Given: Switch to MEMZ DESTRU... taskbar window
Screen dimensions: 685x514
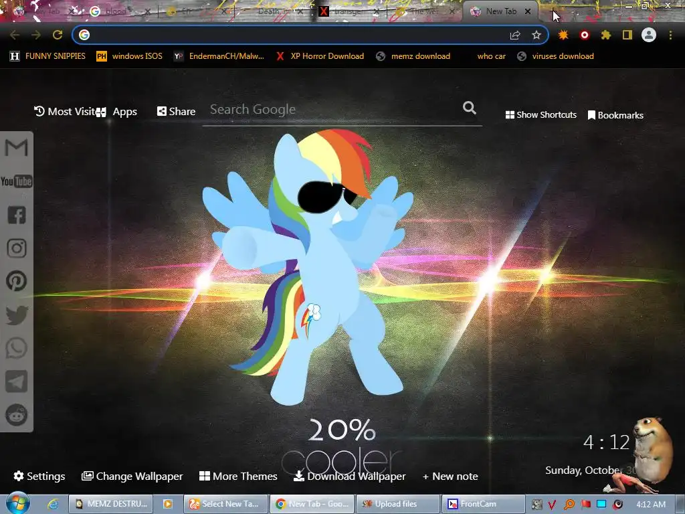Looking at the screenshot, I should [x=111, y=504].
